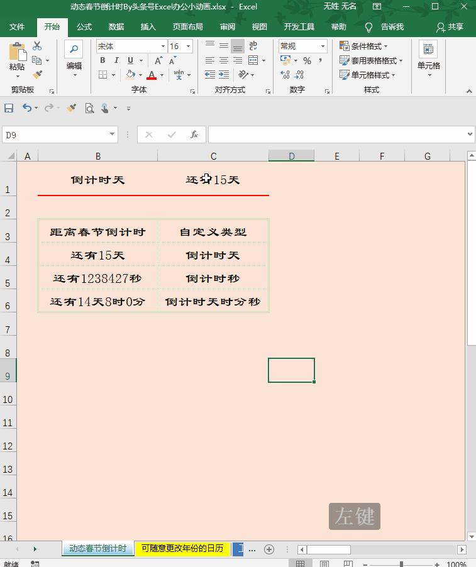Viewport: 476px width, 567px height.
Task: Toggle Middle Align vertical alignment
Action: [x=224, y=45]
